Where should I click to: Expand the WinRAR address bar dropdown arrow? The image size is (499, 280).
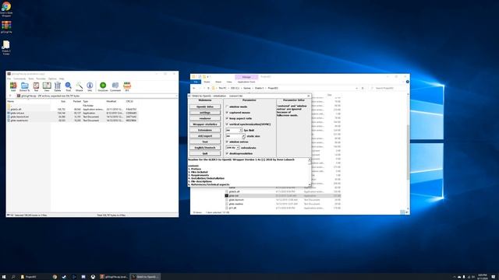(x=177, y=96)
